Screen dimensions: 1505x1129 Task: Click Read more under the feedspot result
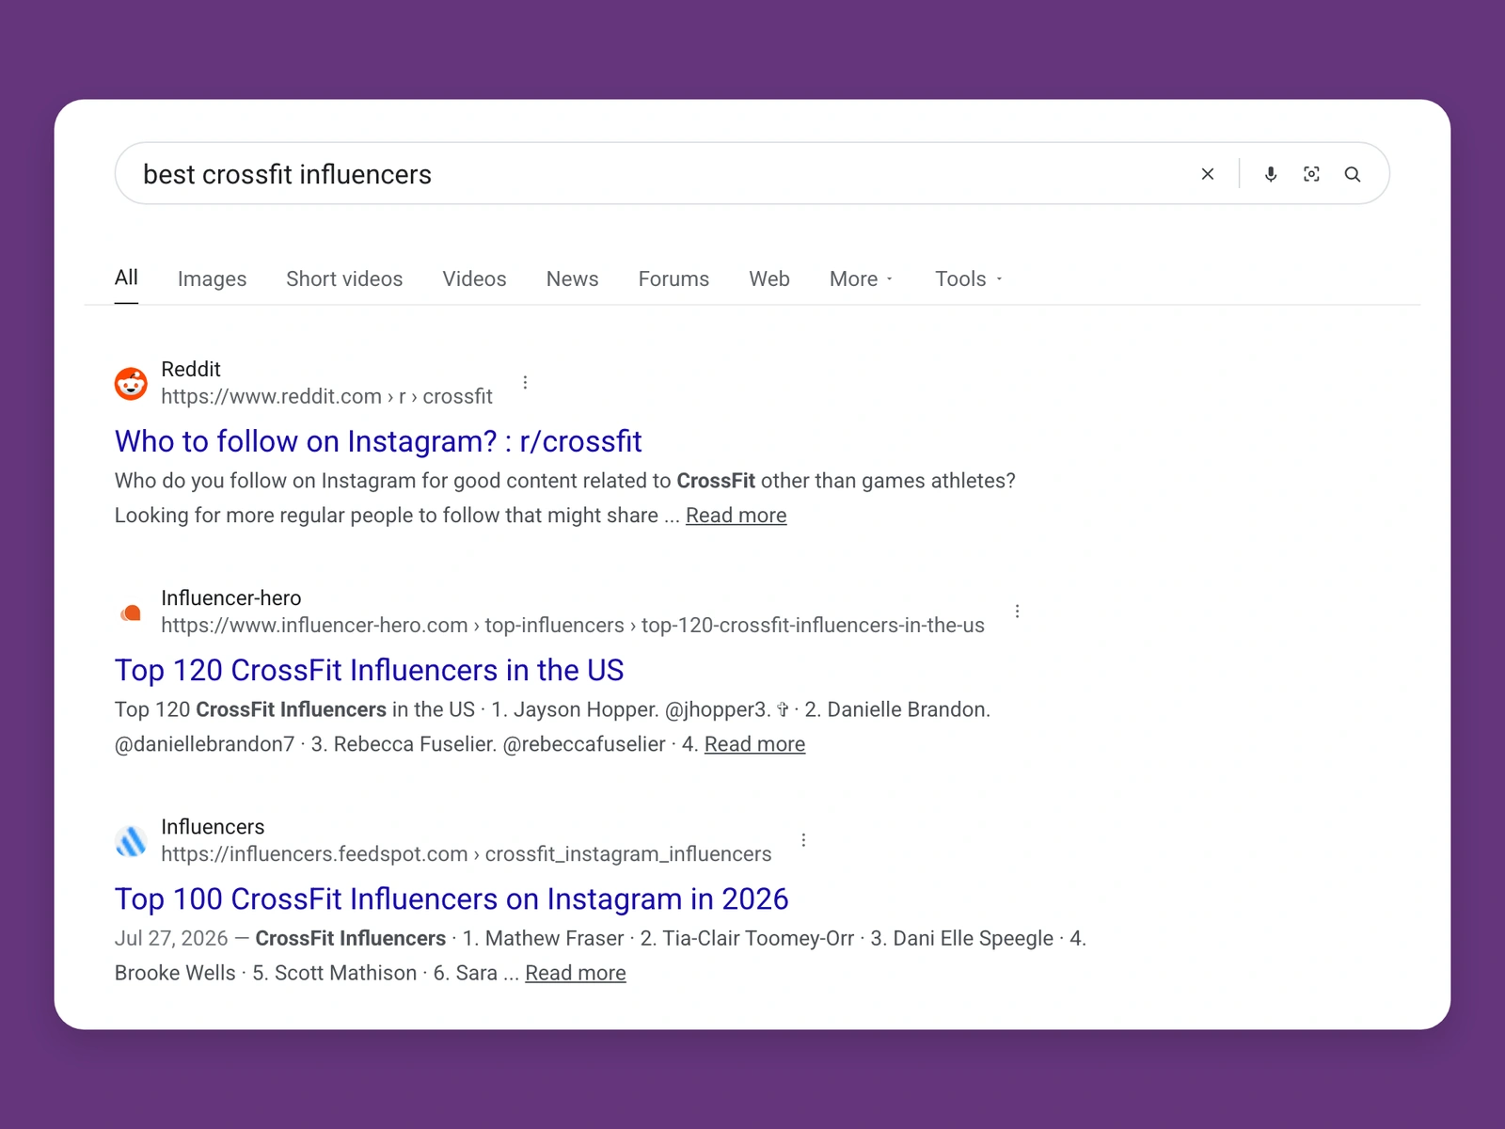[x=575, y=973]
